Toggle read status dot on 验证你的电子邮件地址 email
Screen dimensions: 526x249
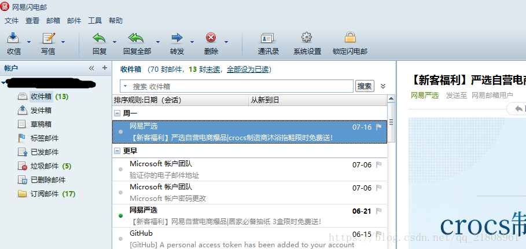point(121,170)
